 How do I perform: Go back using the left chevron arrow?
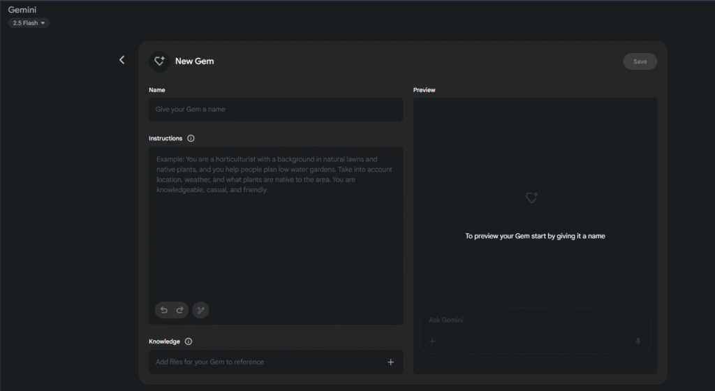[122, 60]
